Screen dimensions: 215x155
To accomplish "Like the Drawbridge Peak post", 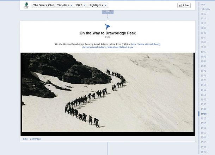I will [x=25, y=139].
